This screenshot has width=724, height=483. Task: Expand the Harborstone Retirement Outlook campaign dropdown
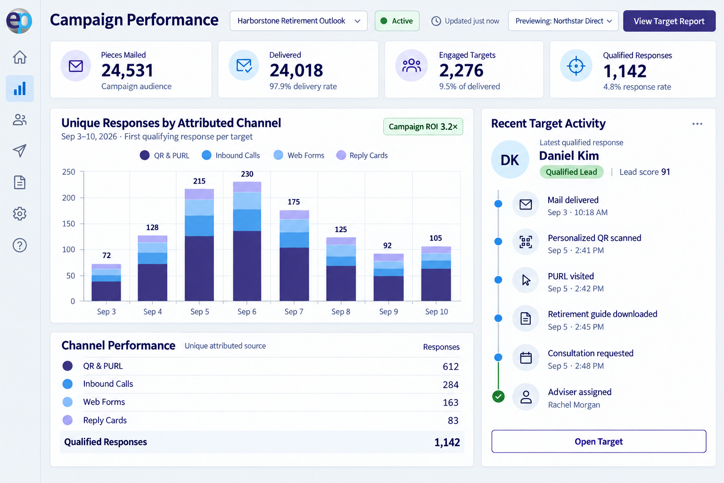299,21
